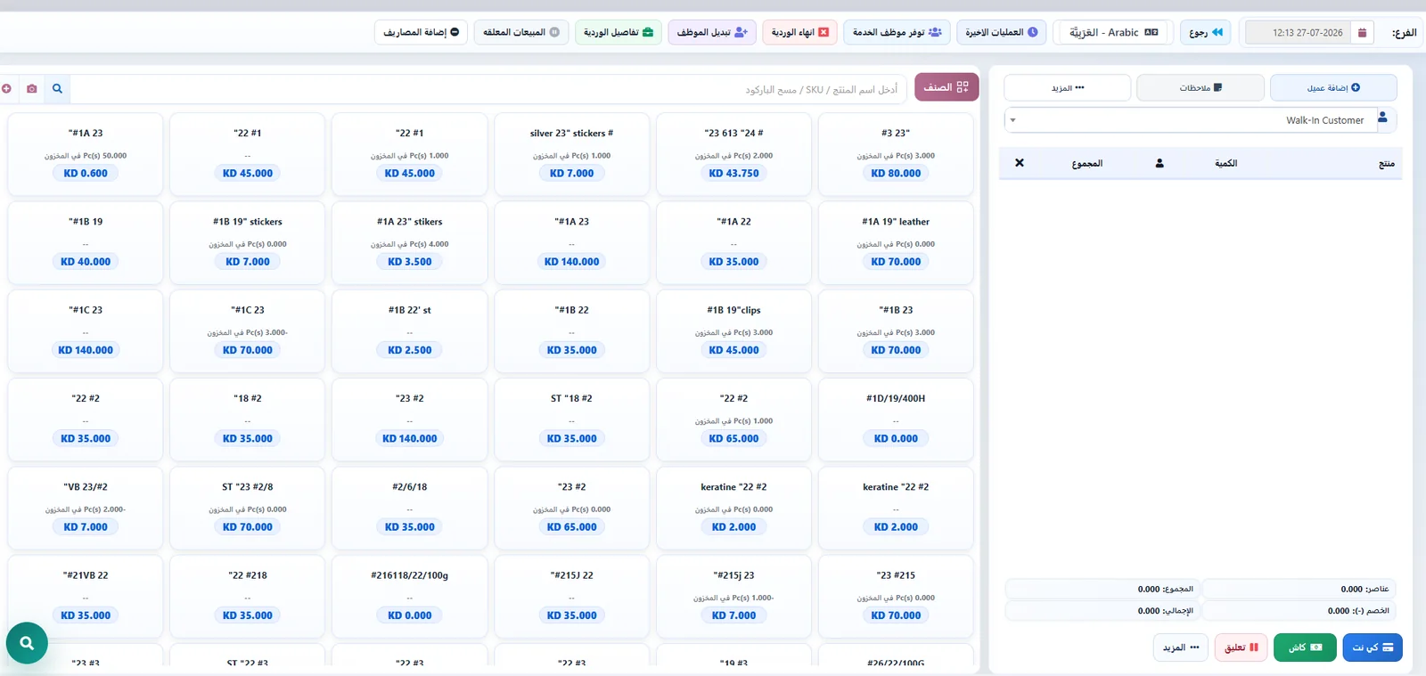The width and height of the screenshot is (1426, 676).
Task: Click the customer person icon beside Walk-In Customer
Action: (1382, 118)
